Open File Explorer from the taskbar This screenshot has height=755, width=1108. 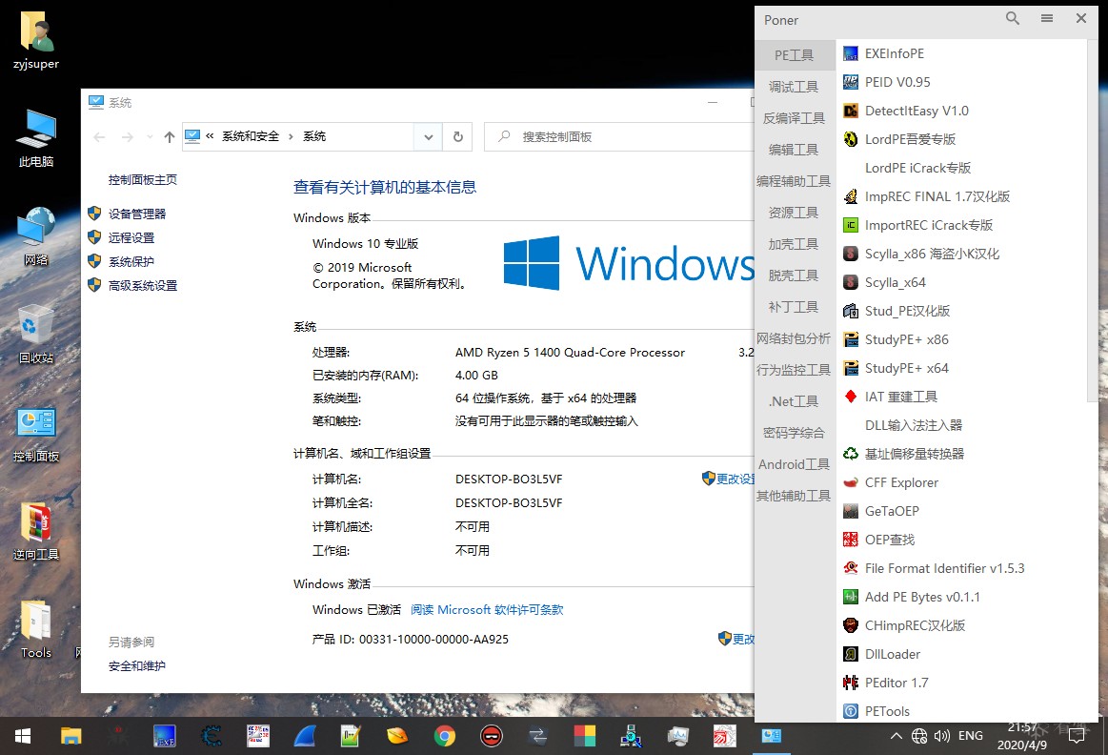[71, 736]
